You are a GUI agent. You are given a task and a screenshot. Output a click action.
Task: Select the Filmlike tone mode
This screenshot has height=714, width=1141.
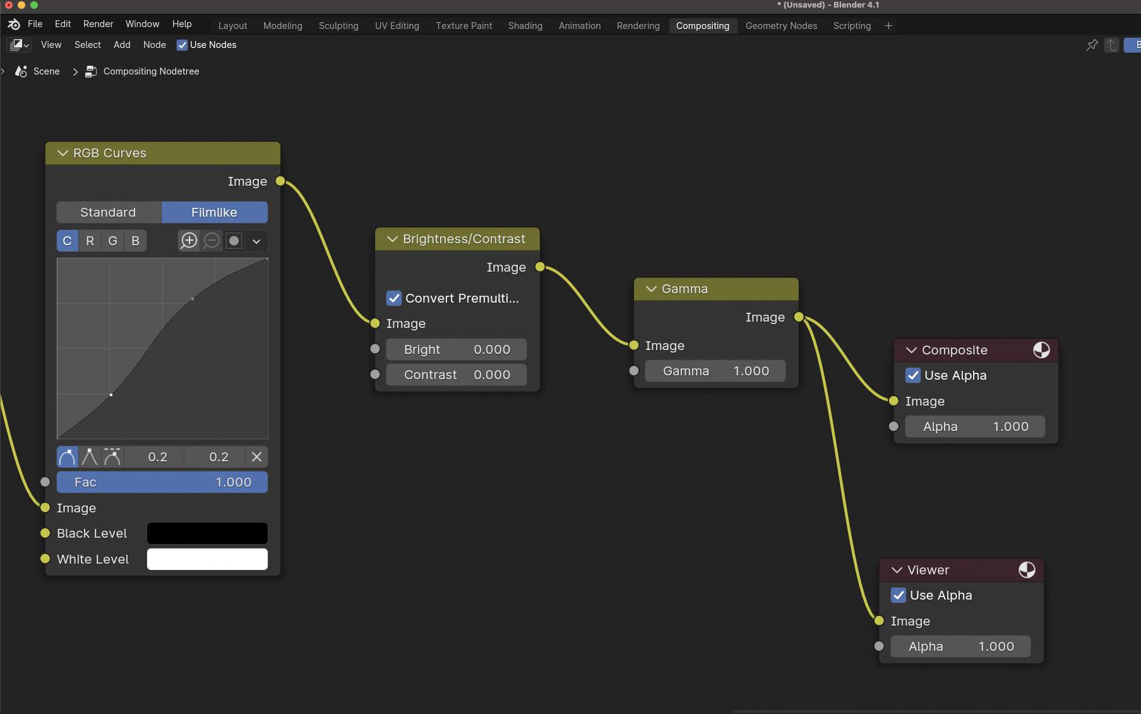pyautogui.click(x=215, y=212)
